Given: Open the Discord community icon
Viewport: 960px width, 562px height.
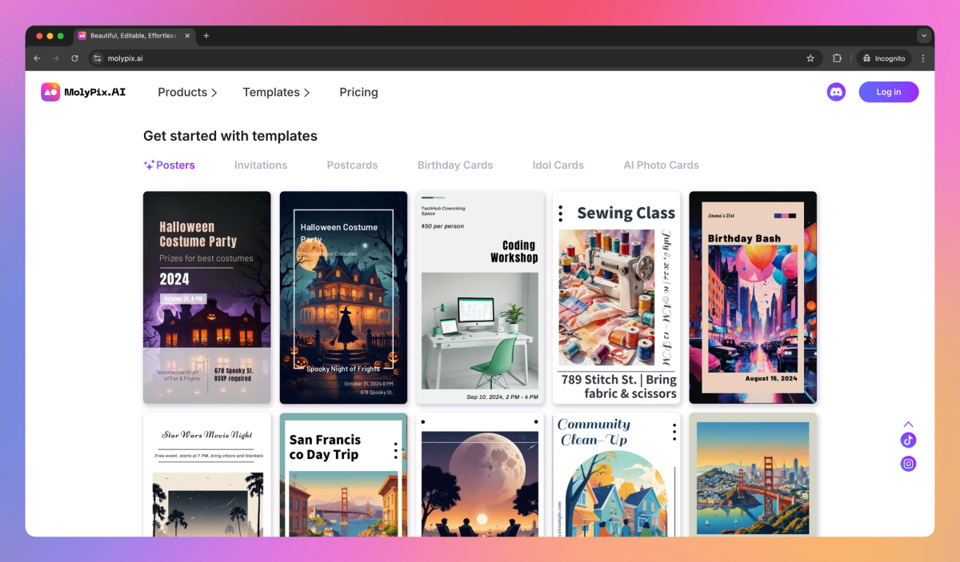Looking at the screenshot, I should (836, 92).
